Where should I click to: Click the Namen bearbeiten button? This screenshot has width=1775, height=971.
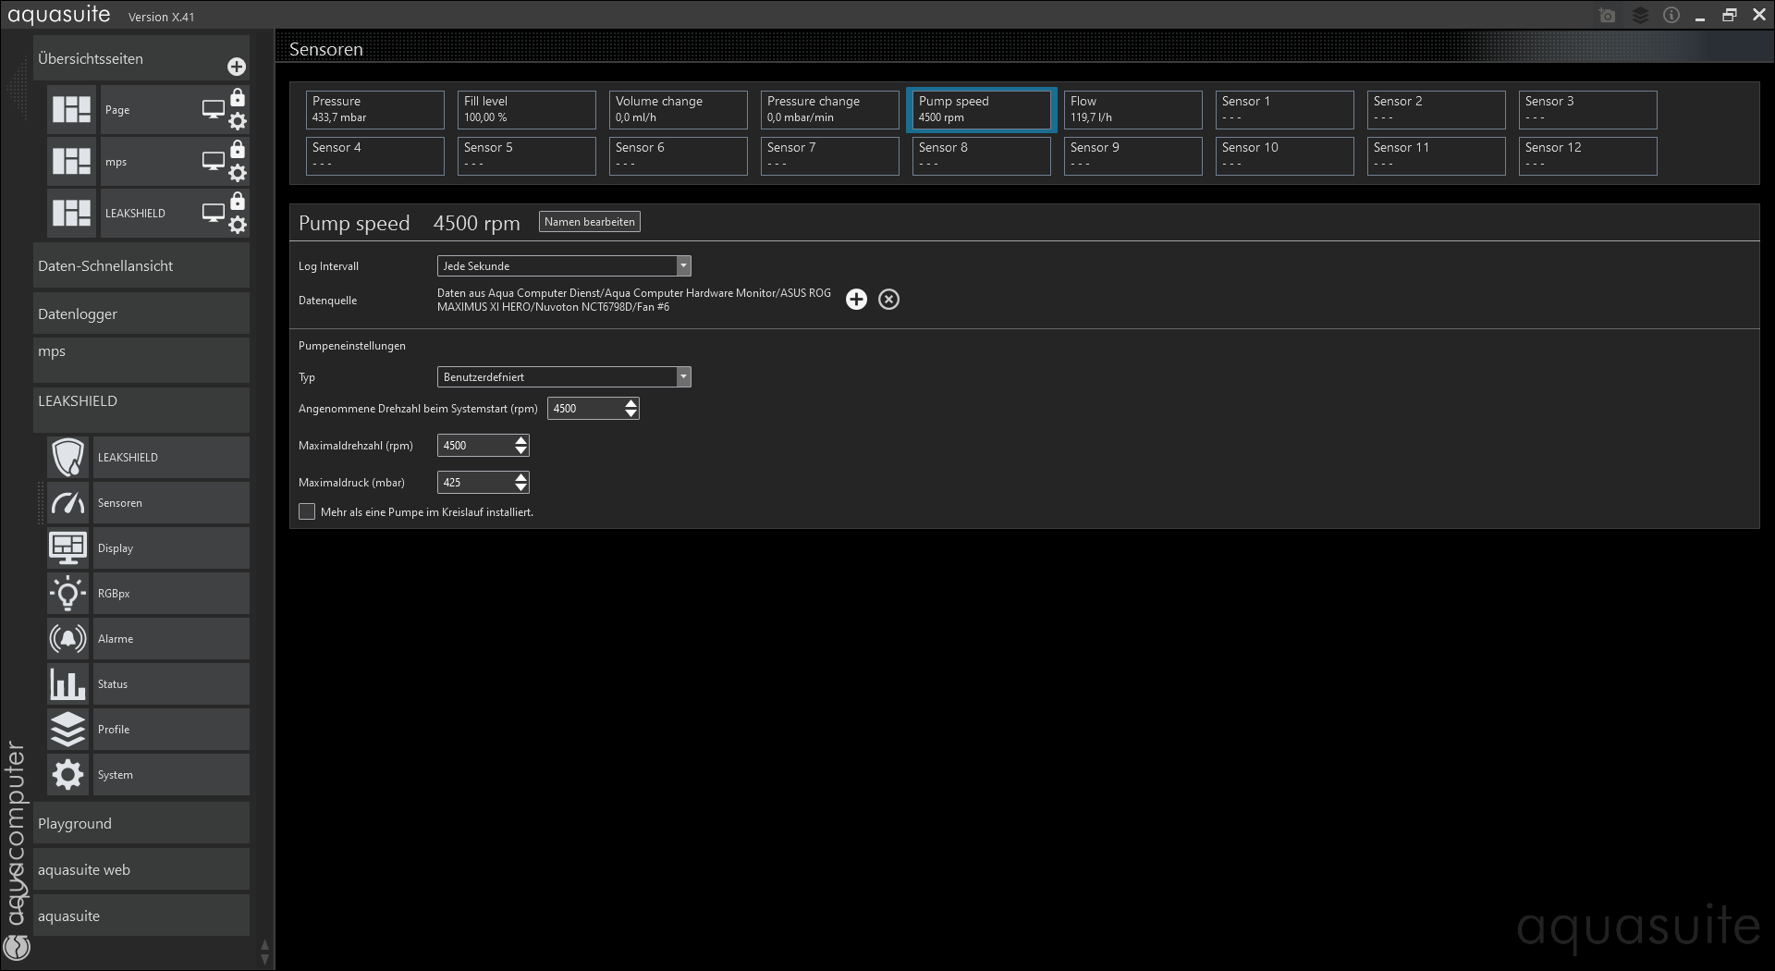[589, 222]
